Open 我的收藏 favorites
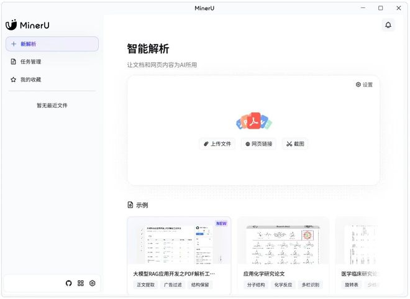 pyautogui.click(x=52, y=80)
